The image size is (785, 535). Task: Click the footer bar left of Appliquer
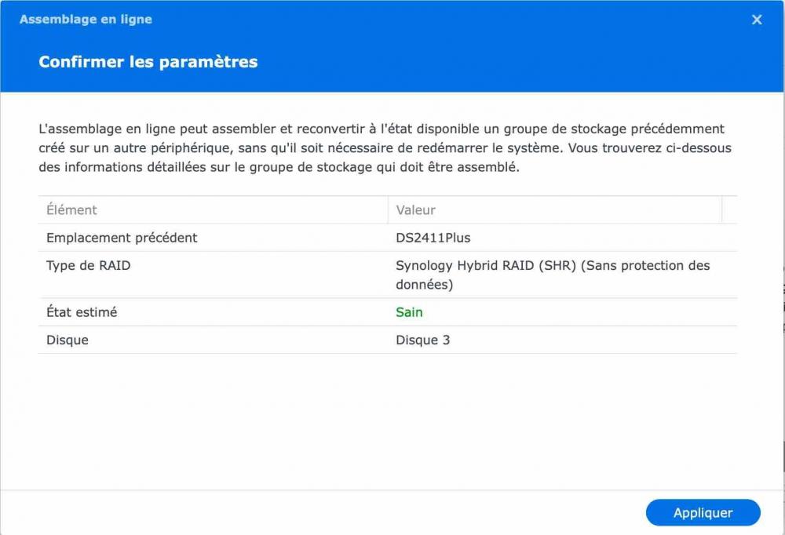pos(314,512)
